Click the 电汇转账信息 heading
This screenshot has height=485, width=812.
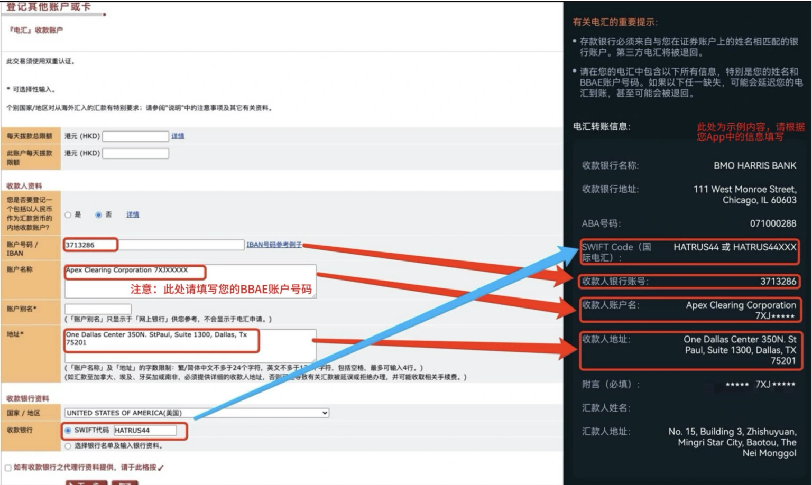pos(602,126)
